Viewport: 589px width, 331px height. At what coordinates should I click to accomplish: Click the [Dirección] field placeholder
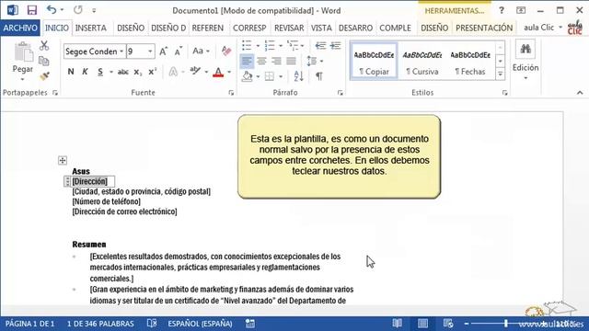(90, 181)
